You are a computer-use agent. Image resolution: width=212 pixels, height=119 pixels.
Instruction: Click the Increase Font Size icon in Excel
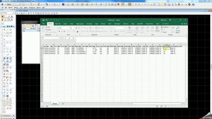77,28
